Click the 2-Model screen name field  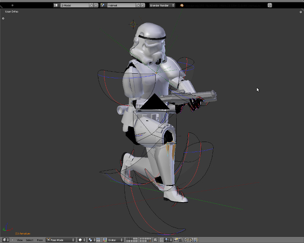[x=75, y=5]
